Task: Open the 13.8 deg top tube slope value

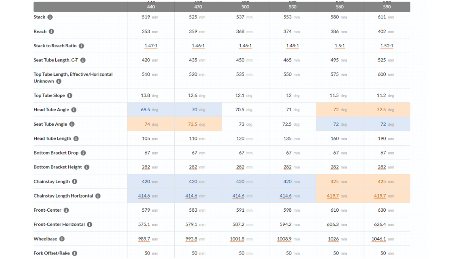Action: 146,95
